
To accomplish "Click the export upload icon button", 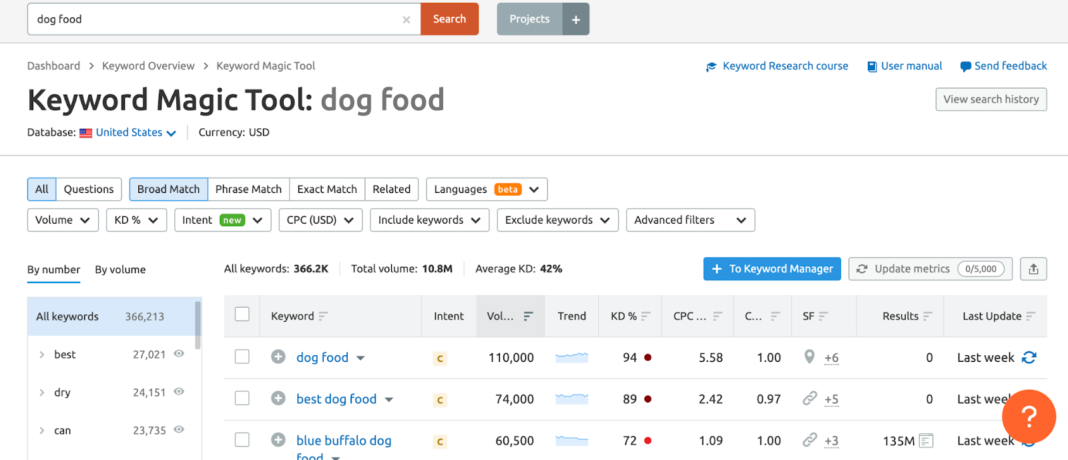I will click(1033, 269).
